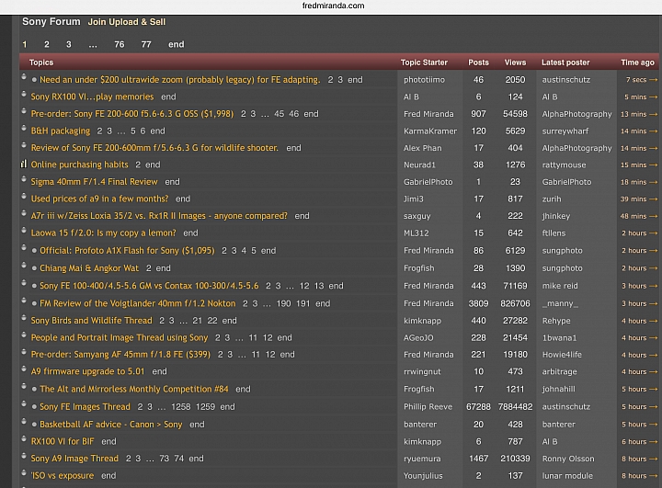The image size is (662, 488).
Task: Open 'Need an under $200 ultrawide zoom' topic
Action: coord(180,80)
